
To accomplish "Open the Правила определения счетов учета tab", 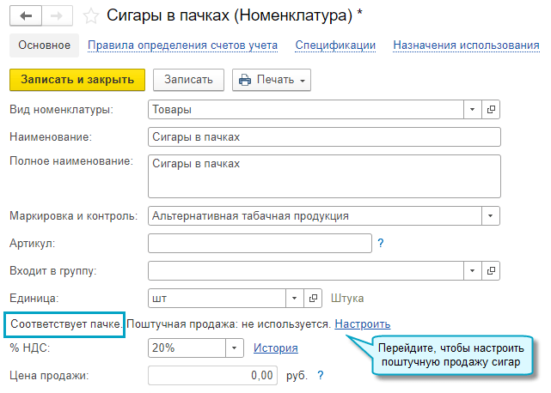I will click(182, 45).
